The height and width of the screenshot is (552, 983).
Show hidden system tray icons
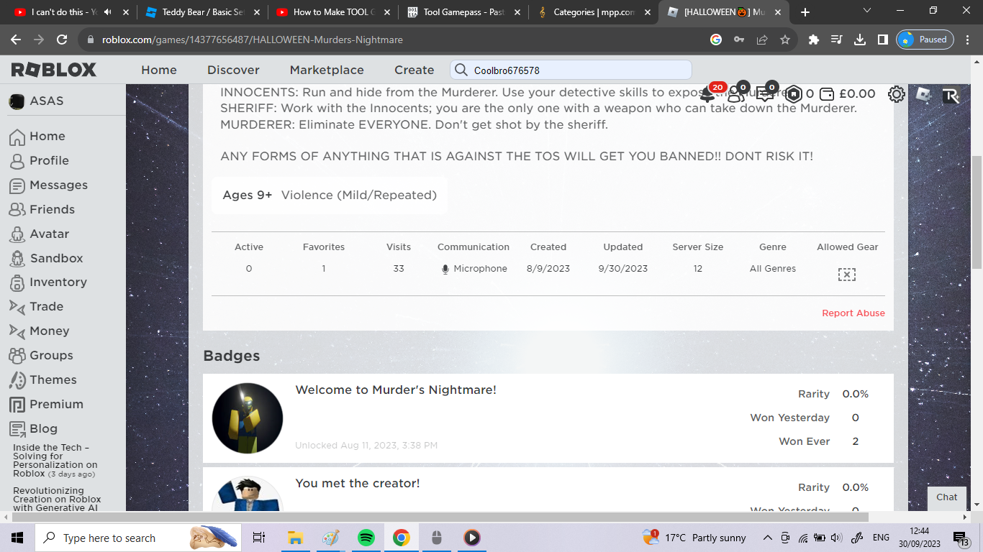767,538
